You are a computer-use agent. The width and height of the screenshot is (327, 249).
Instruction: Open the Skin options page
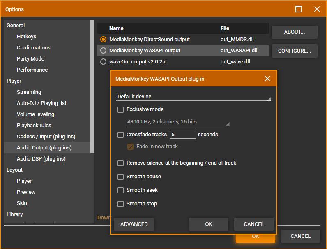point(22,203)
